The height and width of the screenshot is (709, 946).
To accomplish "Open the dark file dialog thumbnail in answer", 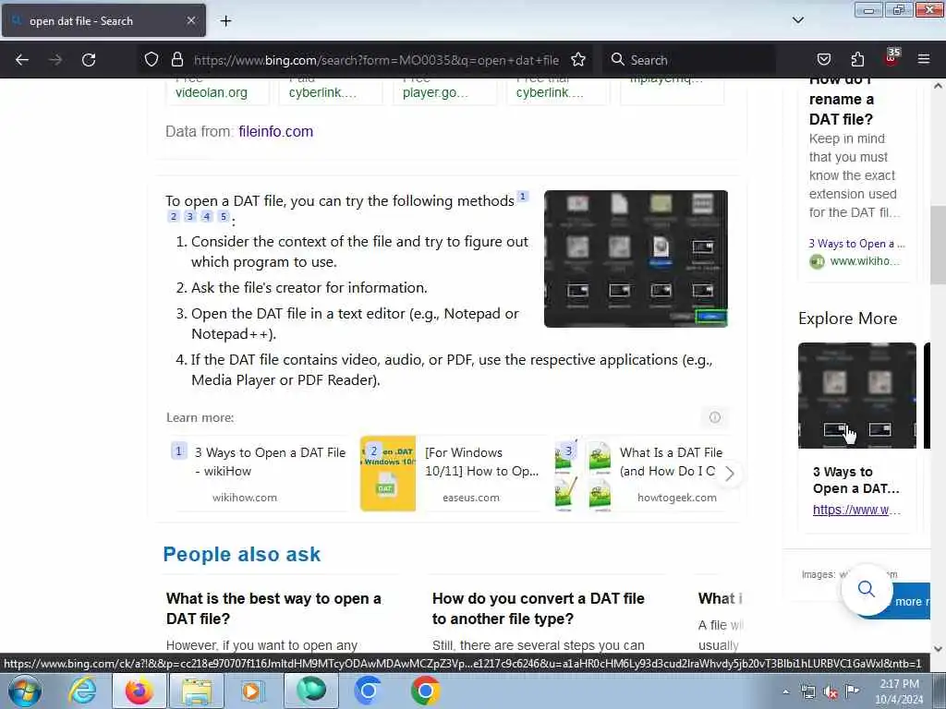I will coord(636,258).
